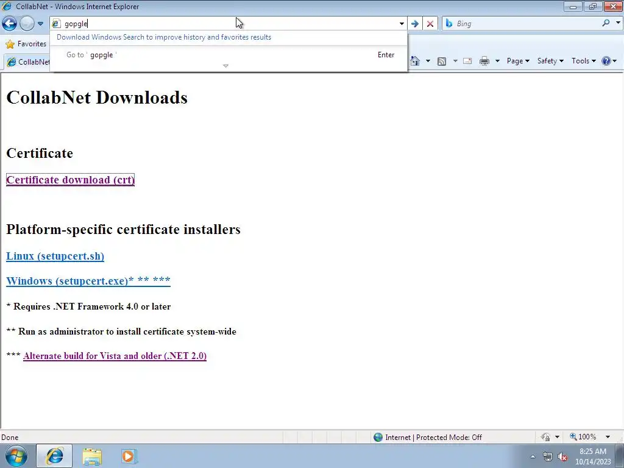Click the status bar privacy/security icon

pos(545,437)
